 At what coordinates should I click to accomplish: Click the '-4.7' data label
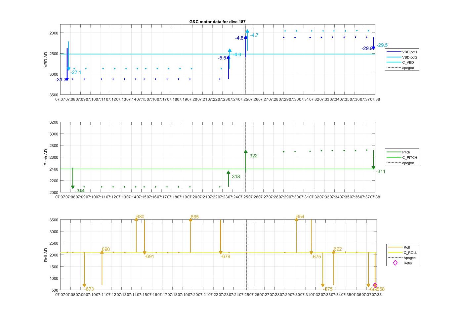coord(254,35)
